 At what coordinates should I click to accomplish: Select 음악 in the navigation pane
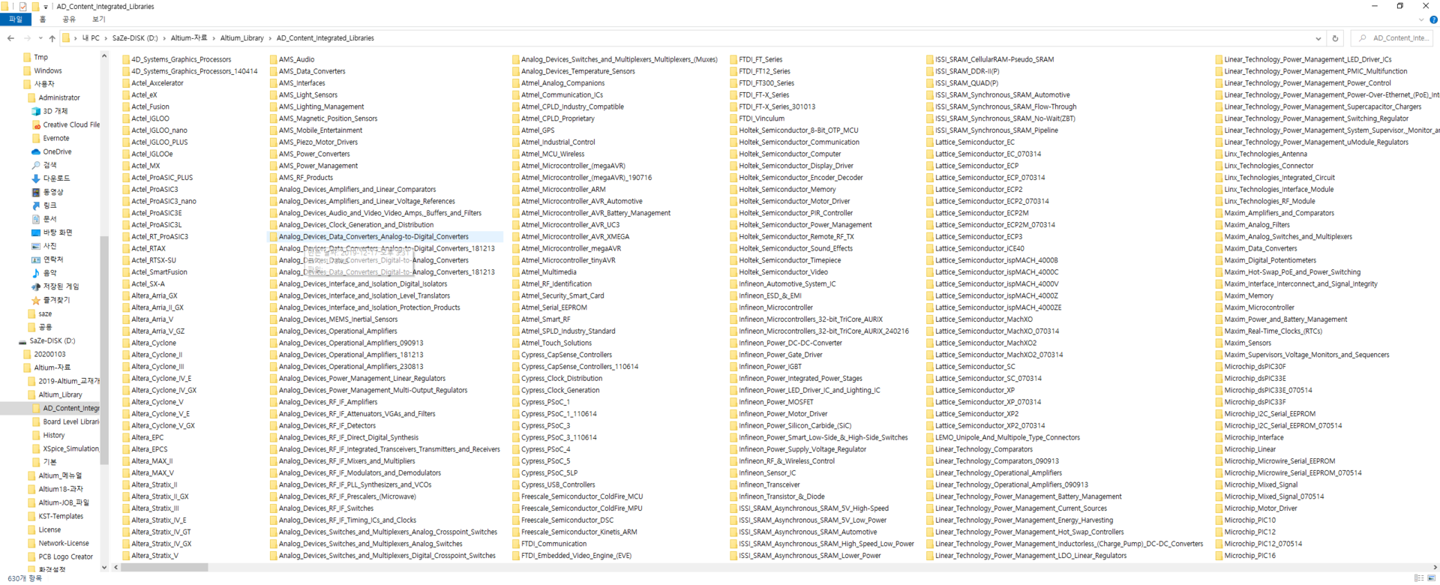pos(49,273)
